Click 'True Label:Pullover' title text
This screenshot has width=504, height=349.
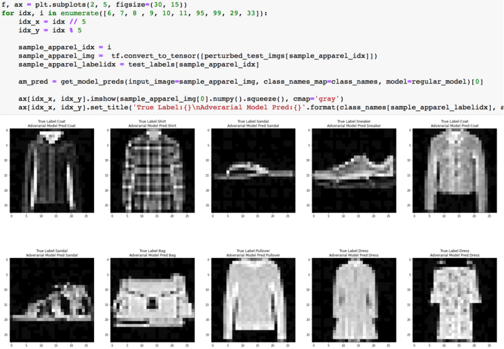(x=253, y=251)
